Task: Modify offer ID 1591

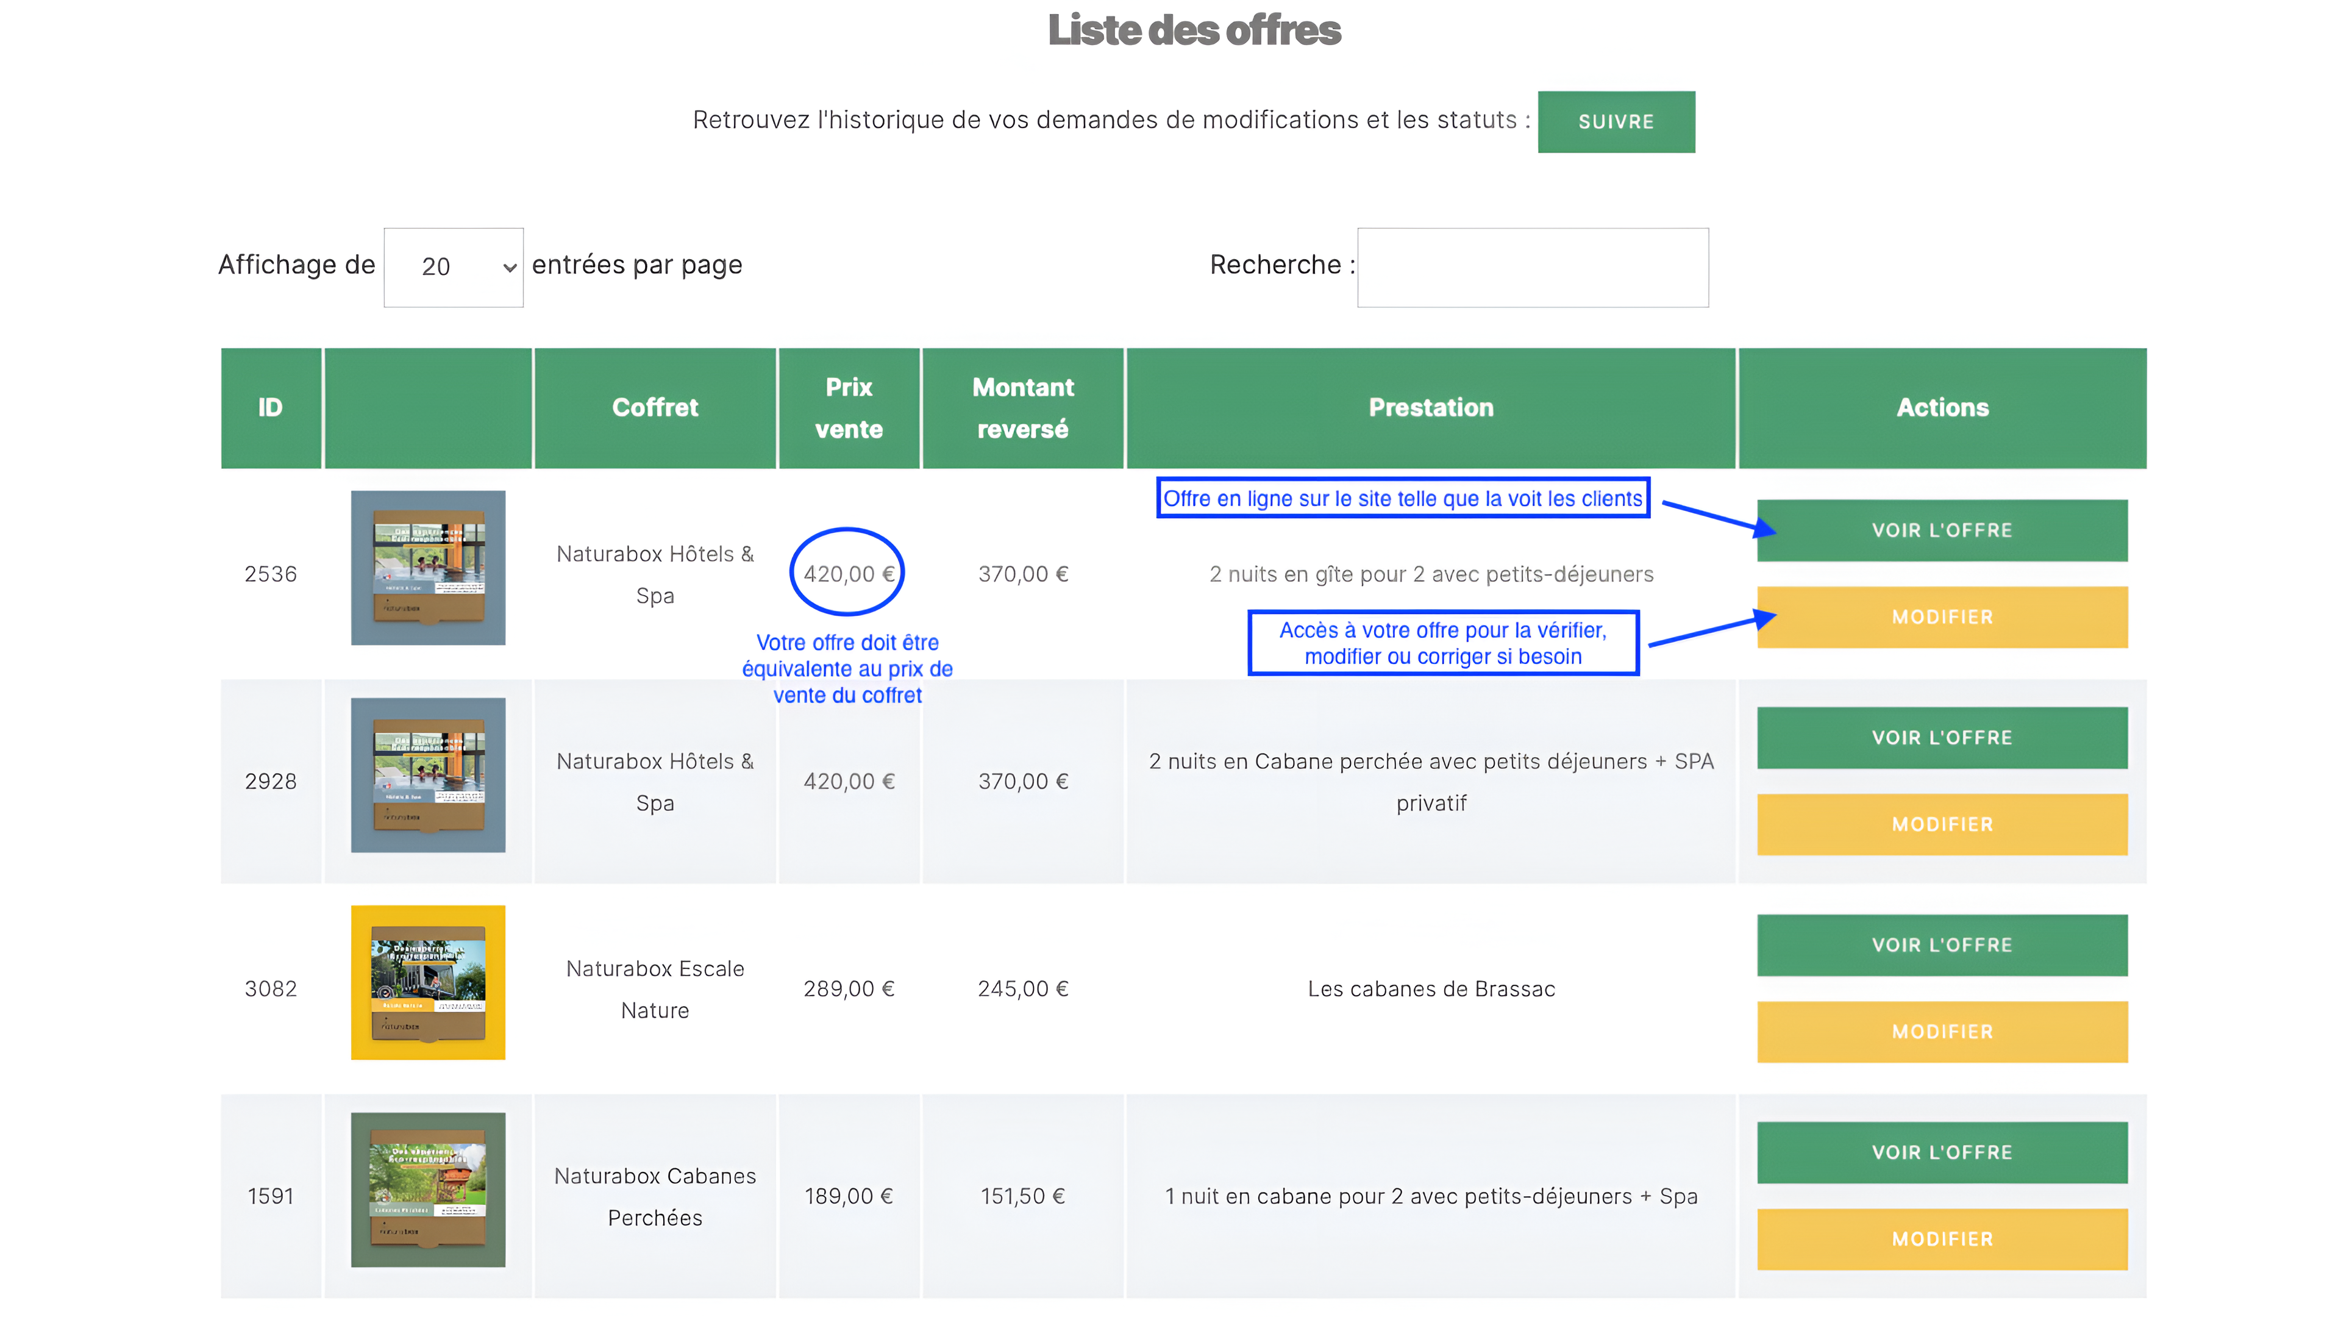Action: (1942, 1239)
